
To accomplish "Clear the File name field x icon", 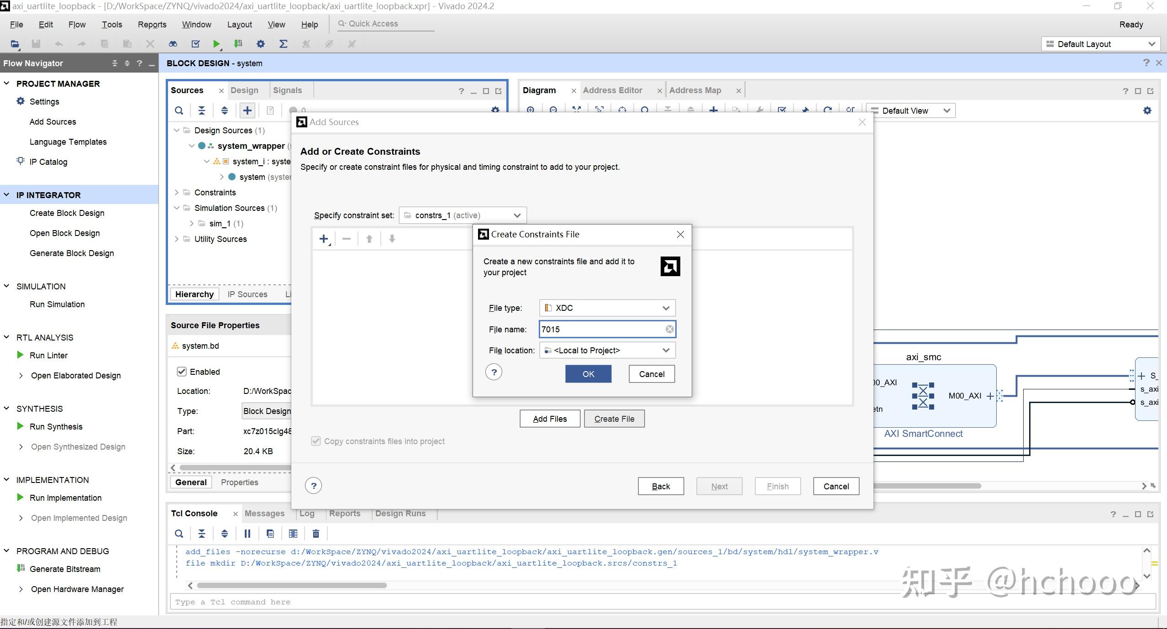I will click(x=669, y=329).
